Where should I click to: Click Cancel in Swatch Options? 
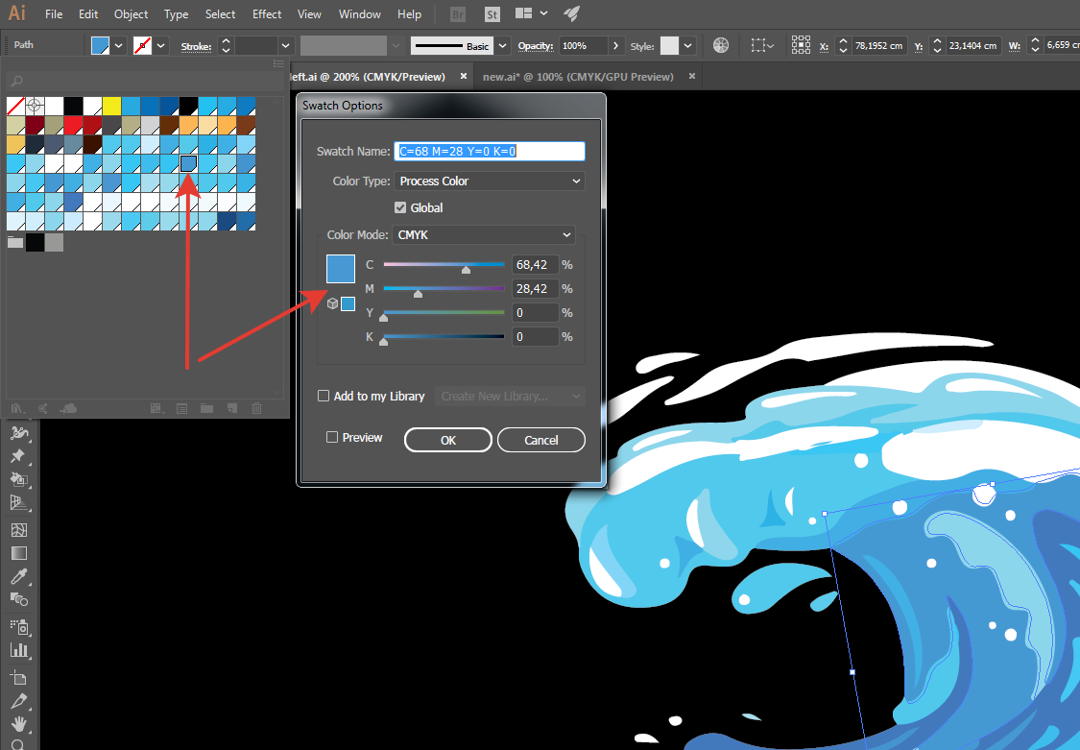(x=541, y=440)
